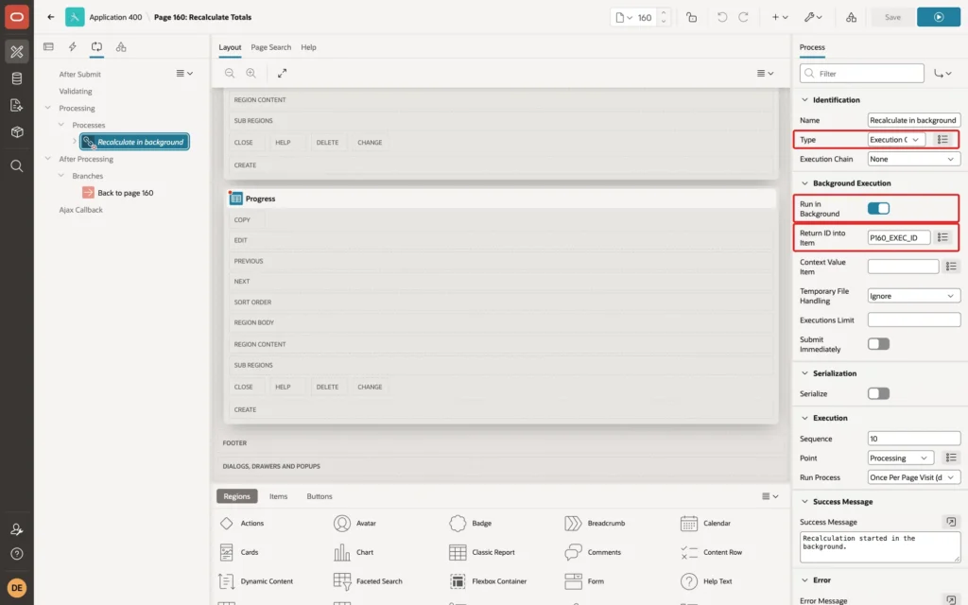Image resolution: width=968 pixels, height=605 pixels.
Task: Toggle the Serialize switch
Action: click(878, 393)
